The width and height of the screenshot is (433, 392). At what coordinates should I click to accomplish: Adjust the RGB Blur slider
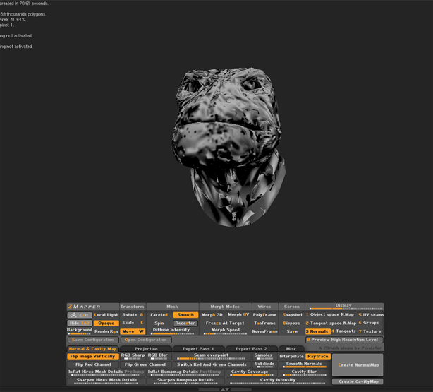[x=159, y=356]
